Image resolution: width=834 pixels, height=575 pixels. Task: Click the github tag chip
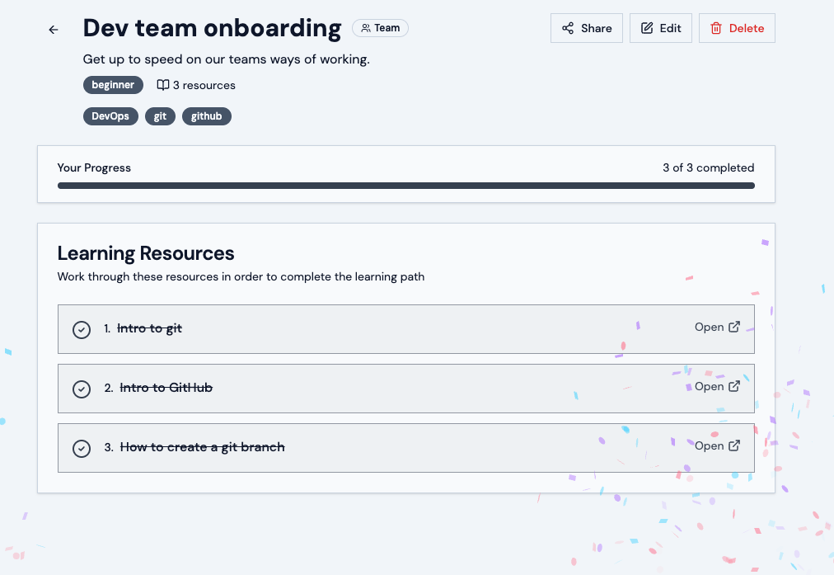(x=206, y=116)
